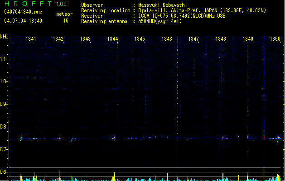
Task: Click the date stamp 04.07.04 13:40
Action: tap(23, 21)
